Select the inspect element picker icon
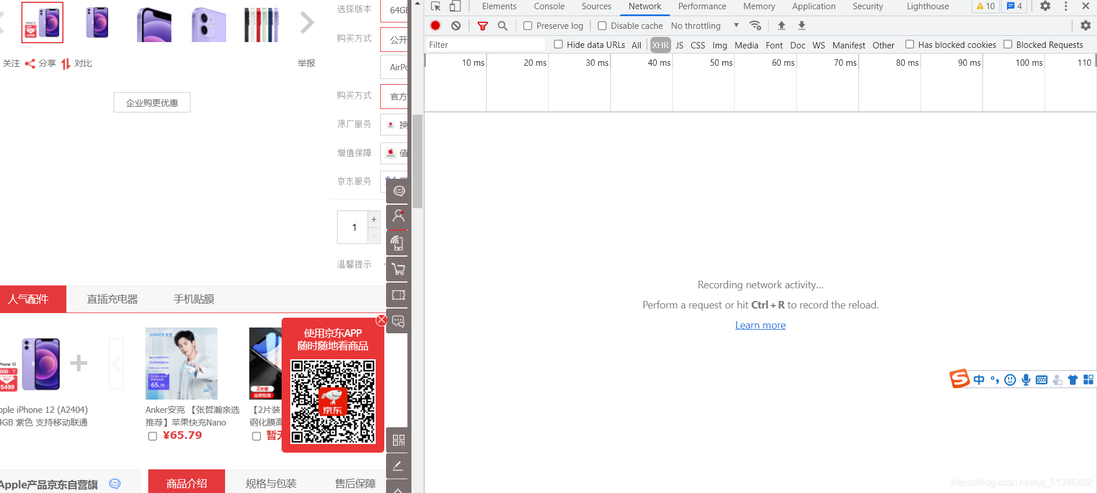 [436, 6]
